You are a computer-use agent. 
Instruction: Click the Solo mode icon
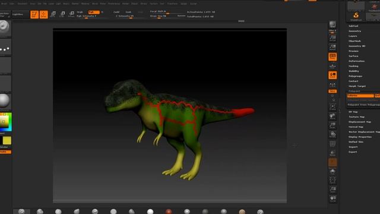click(x=332, y=172)
